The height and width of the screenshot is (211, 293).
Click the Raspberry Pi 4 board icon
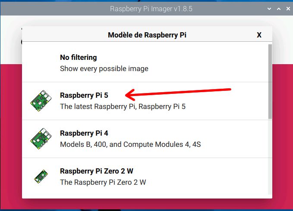pos(41,139)
